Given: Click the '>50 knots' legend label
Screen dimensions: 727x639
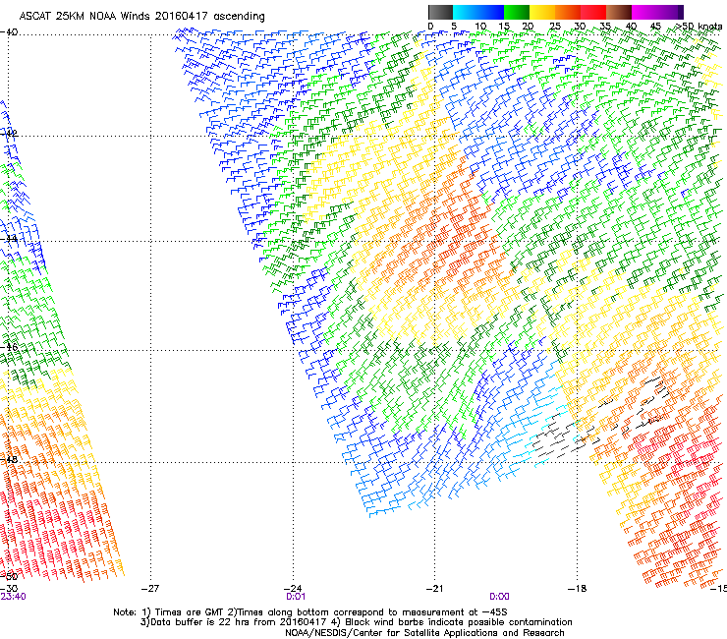Looking at the screenshot, I should [x=699, y=27].
